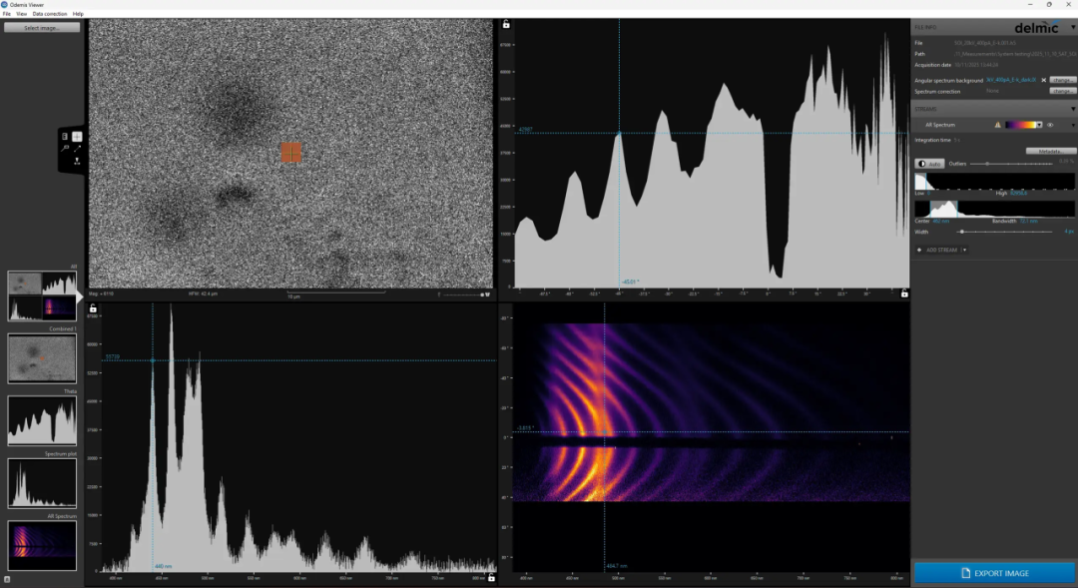
Task: Click the High intensity value field
Action: pyautogui.click(x=1018, y=194)
